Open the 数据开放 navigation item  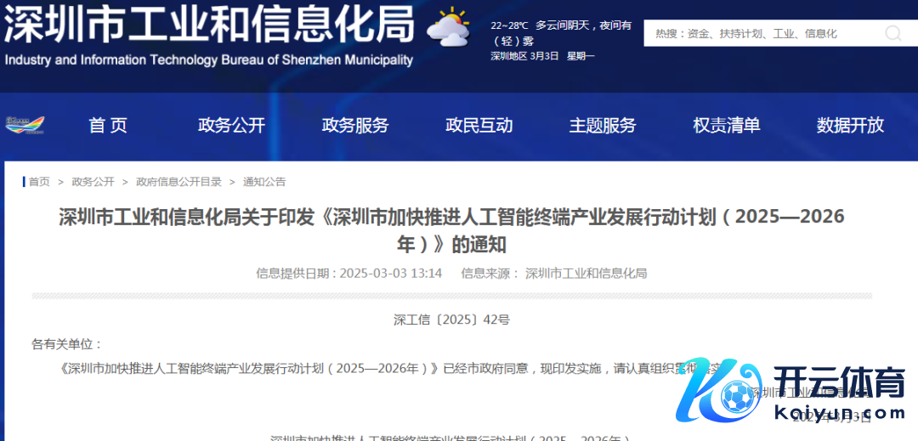pyautogui.click(x=850, y=126)
